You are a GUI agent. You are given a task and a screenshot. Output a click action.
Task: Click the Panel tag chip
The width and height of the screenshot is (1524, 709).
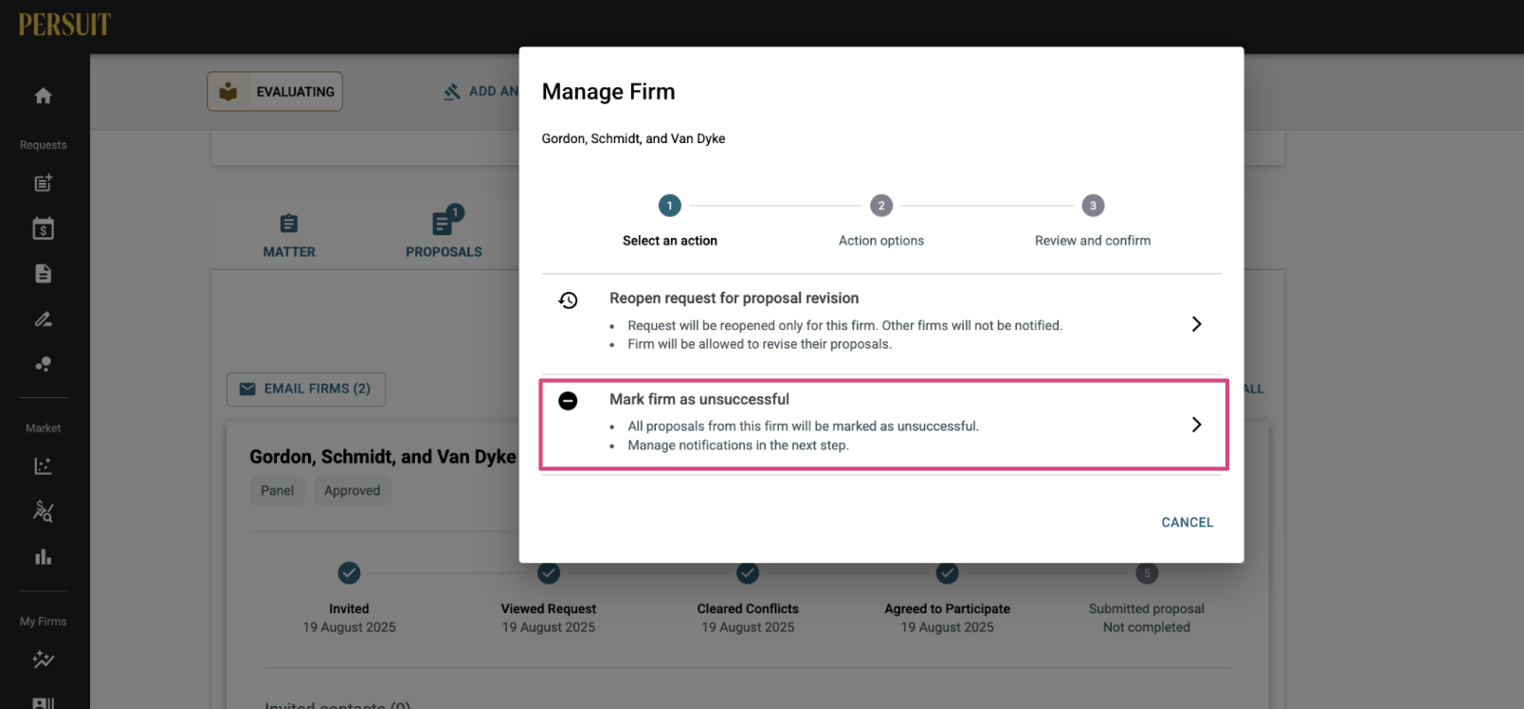point(278,491)
